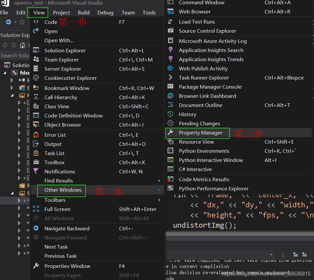
Task: Click the Solution Explorer menu icon
Action: click(x=36, y=50)
